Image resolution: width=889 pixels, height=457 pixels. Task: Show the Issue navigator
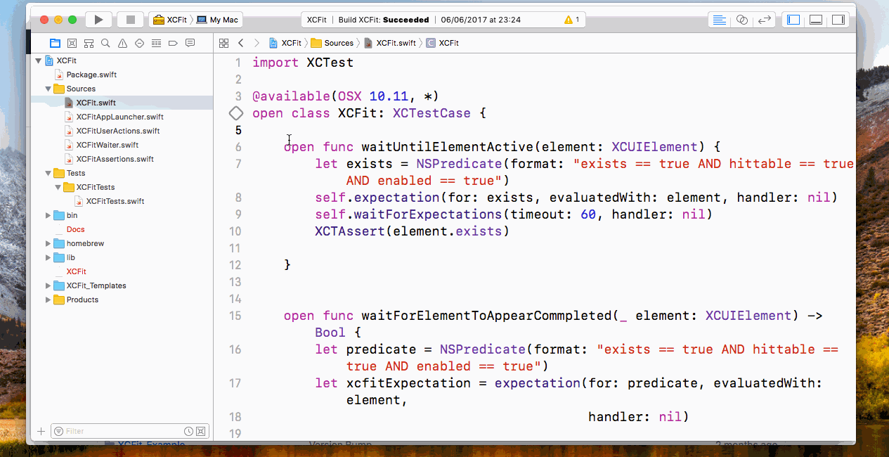coord(123,43)
